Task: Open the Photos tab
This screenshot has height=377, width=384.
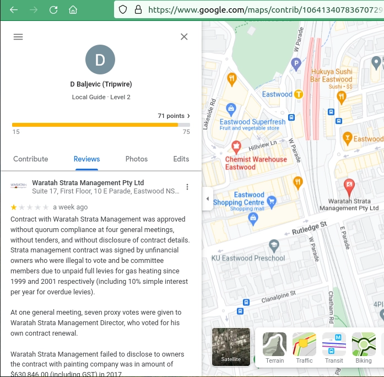Action: pyautogui.click(x=137, y=159)
